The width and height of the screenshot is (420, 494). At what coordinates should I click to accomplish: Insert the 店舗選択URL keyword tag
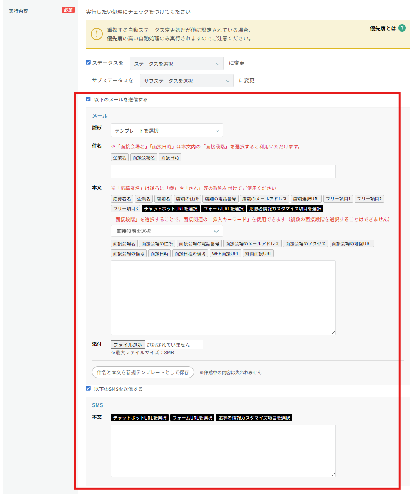306,199
